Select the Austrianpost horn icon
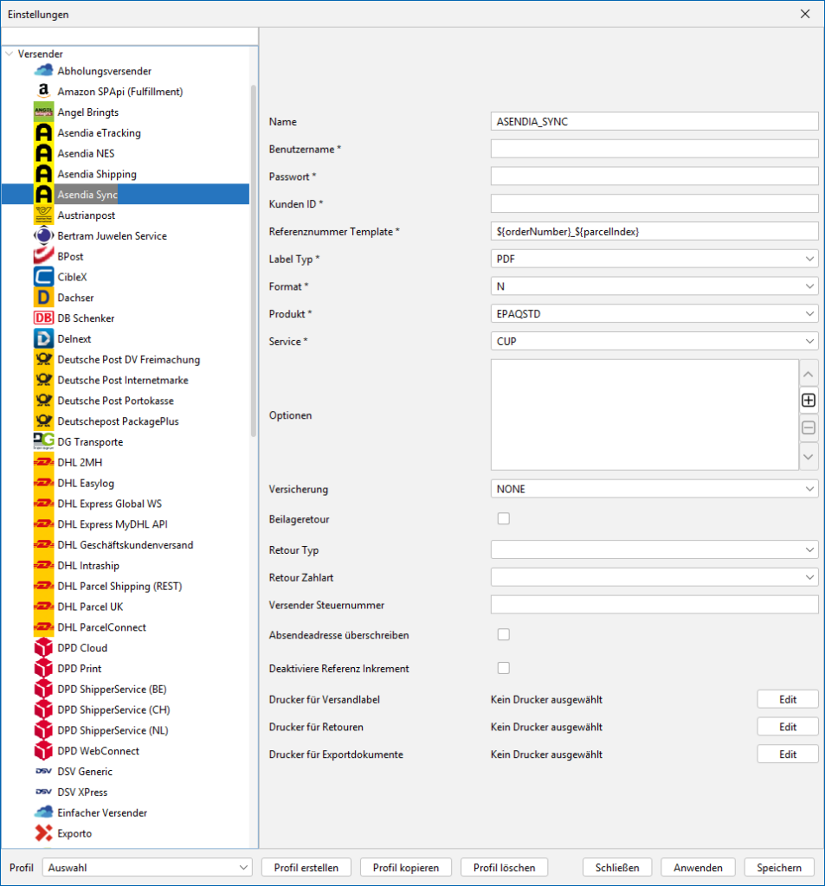Viewport: 825px width, 886px height. [43, 215]
